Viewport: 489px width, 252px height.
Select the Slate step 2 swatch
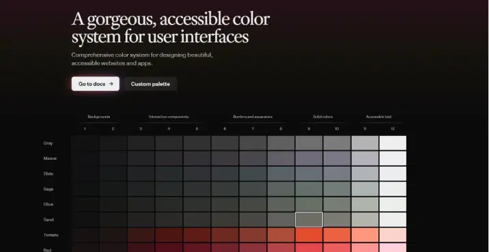click(113, 173)
